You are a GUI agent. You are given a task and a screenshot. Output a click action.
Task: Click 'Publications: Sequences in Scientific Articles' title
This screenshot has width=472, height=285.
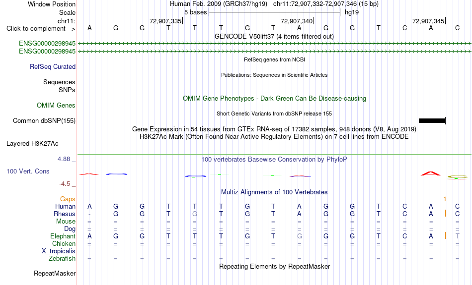[274, 75]
